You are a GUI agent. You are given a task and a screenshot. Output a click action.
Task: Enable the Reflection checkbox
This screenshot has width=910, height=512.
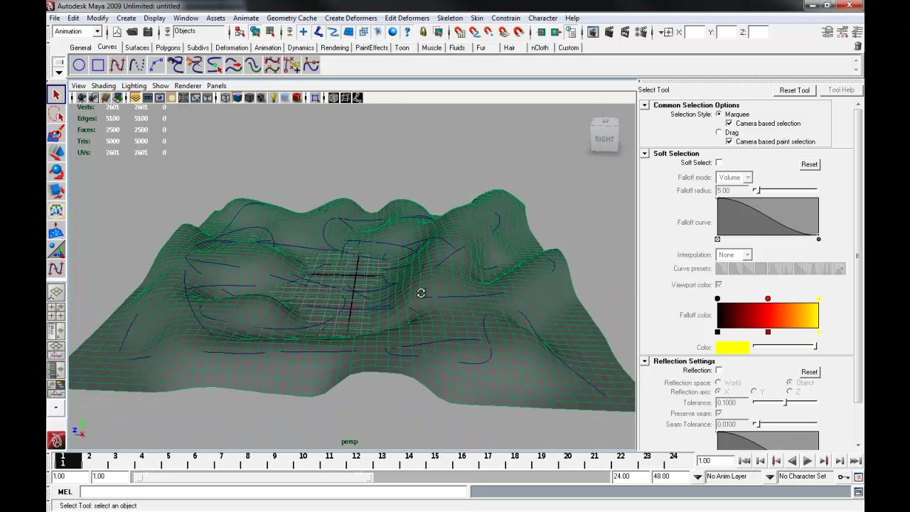719,370
